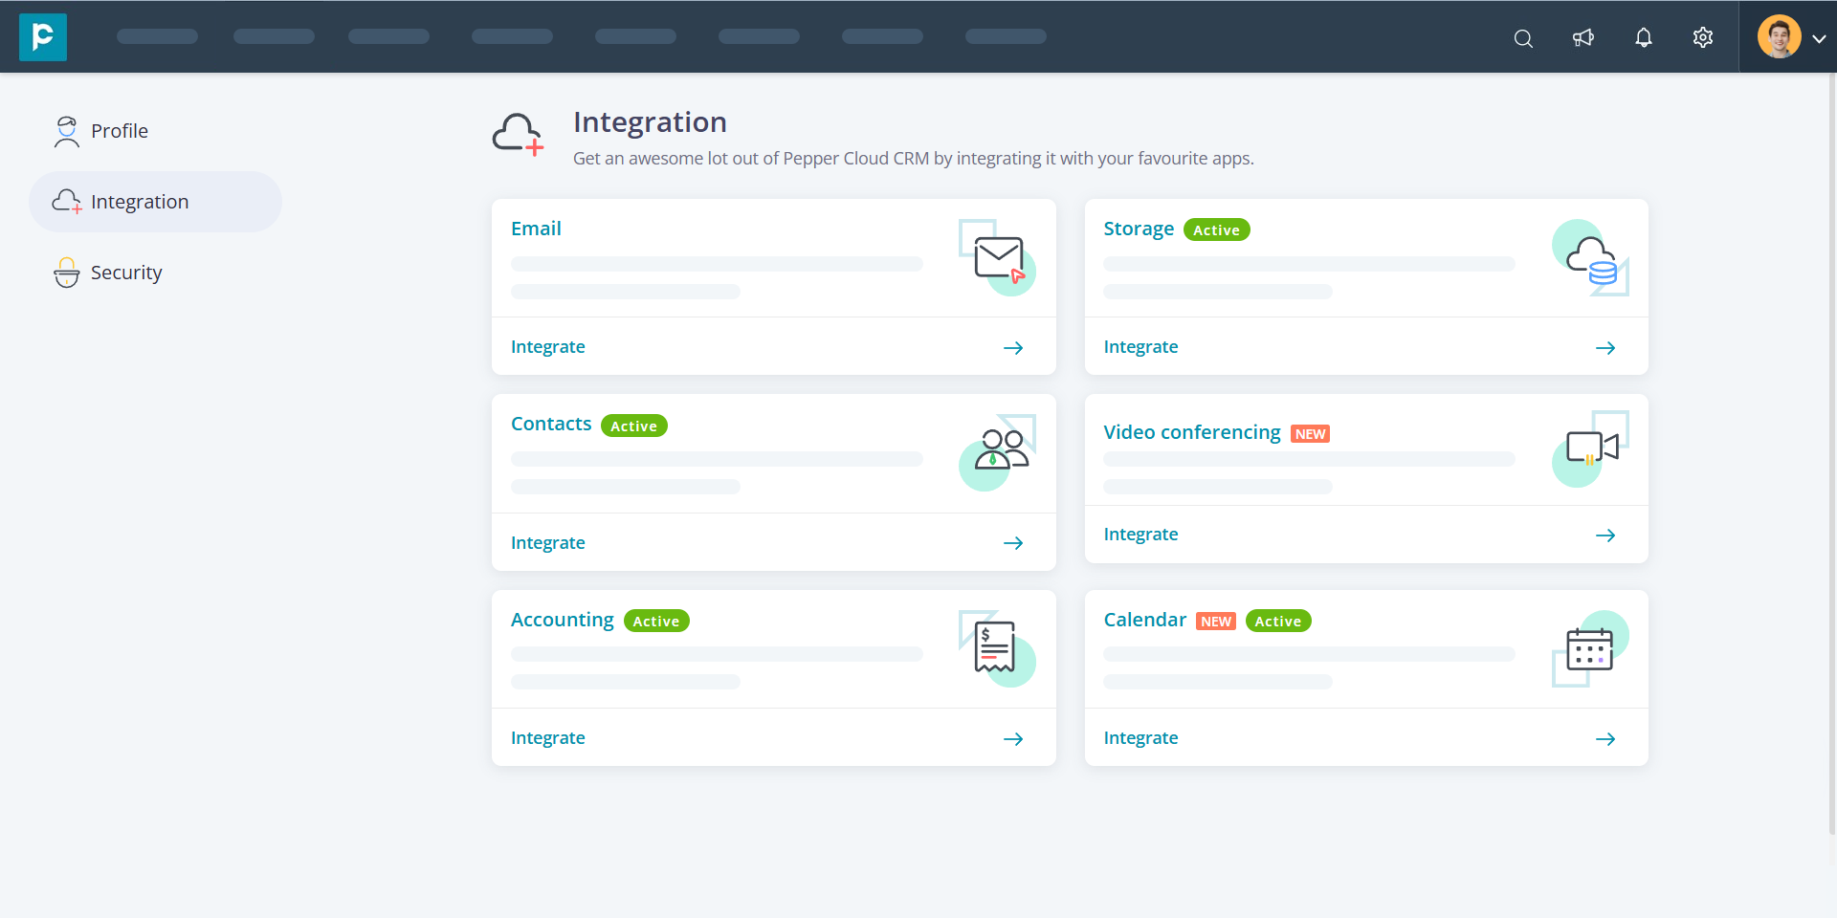
Task: Select the Integration sidebar item
Action: (155, 202)
